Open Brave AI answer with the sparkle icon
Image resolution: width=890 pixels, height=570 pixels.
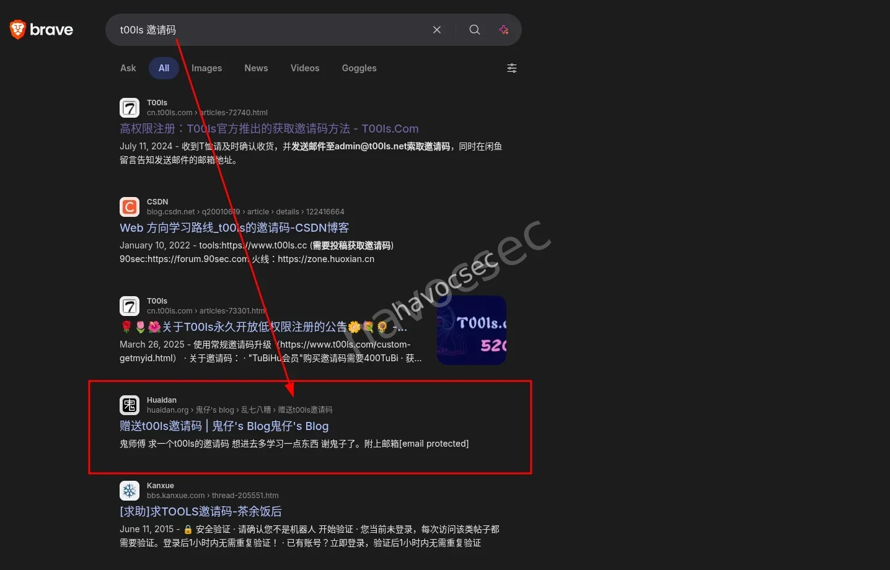click(503, 29)
